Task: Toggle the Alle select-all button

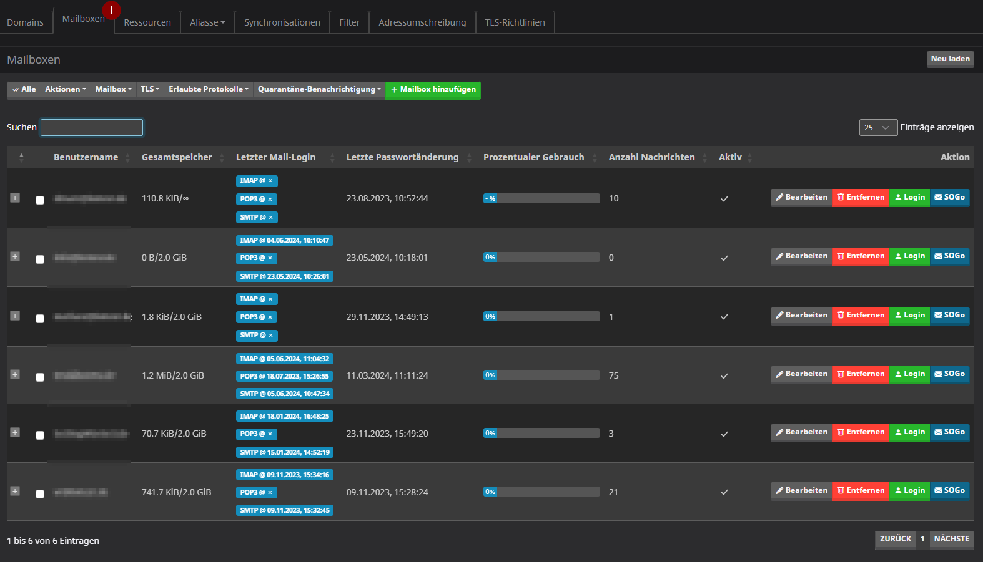Action: [x=24, y=90]
